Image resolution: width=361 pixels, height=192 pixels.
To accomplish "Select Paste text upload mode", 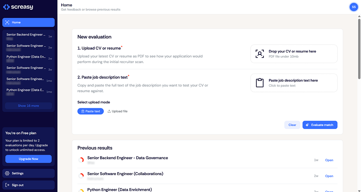I will [x=90, y=111].
